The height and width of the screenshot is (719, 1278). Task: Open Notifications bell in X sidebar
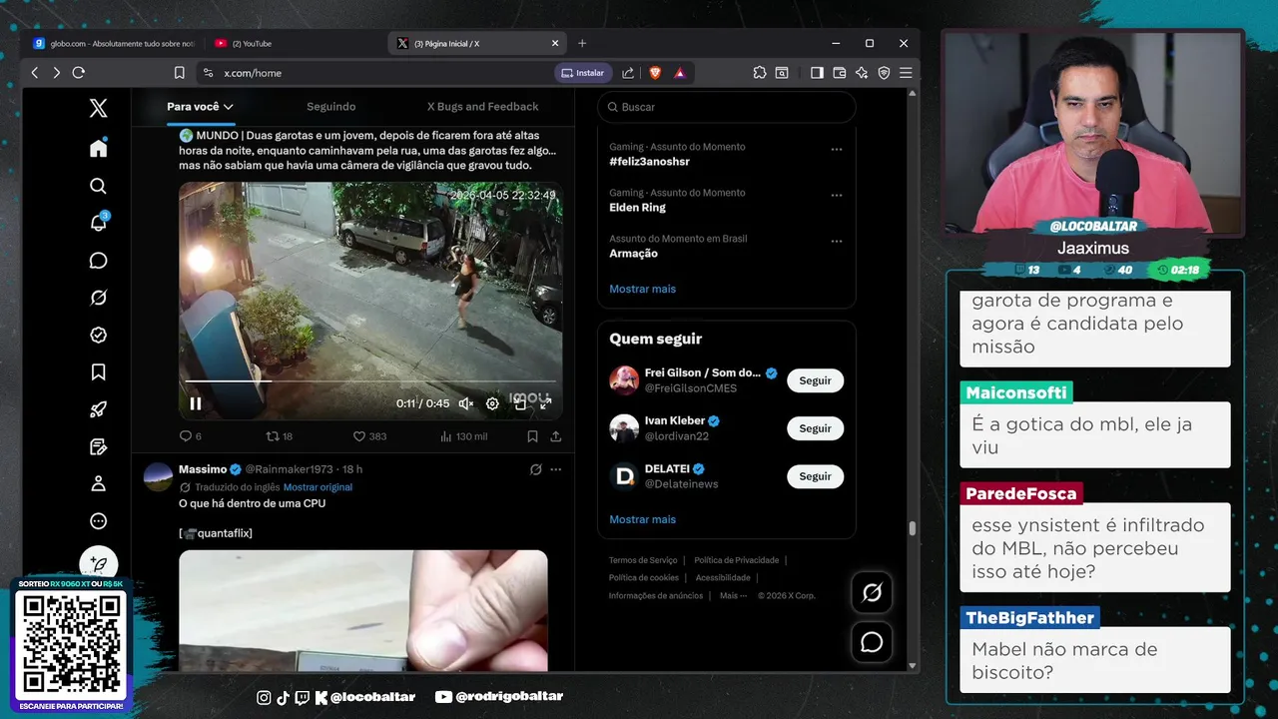coord(98,223)
